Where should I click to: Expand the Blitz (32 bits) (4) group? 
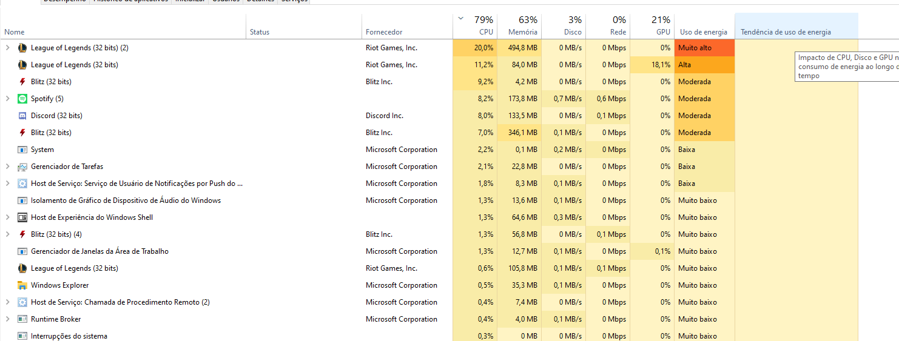click(x=7, y=234)
